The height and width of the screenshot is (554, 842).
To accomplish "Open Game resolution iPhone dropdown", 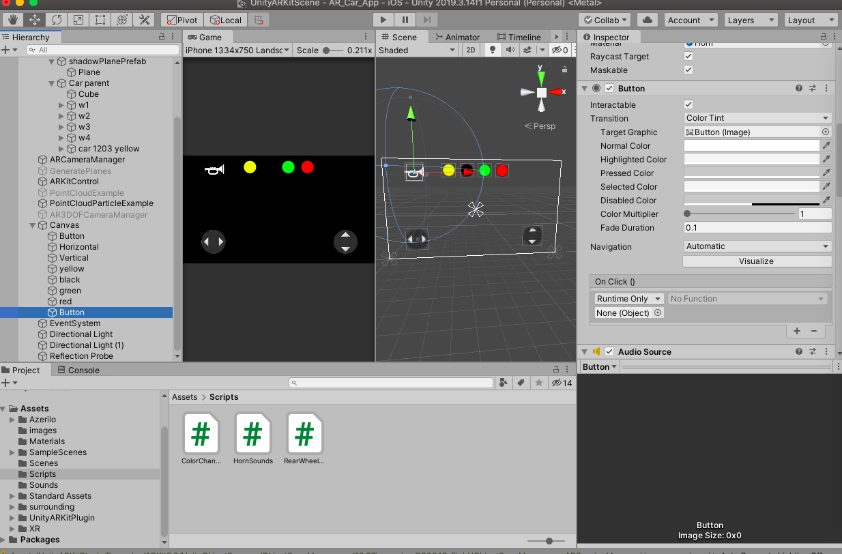I will click(x=237, y=50).
